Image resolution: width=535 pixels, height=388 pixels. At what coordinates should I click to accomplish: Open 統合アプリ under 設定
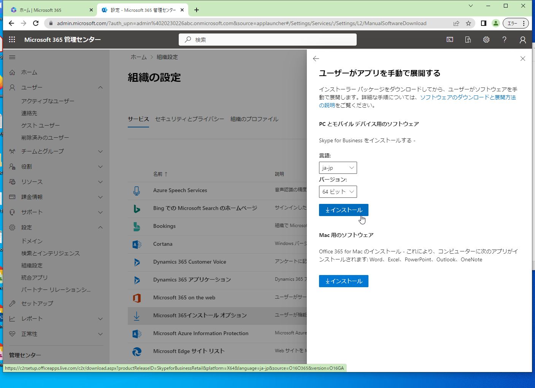pos(35,278)
